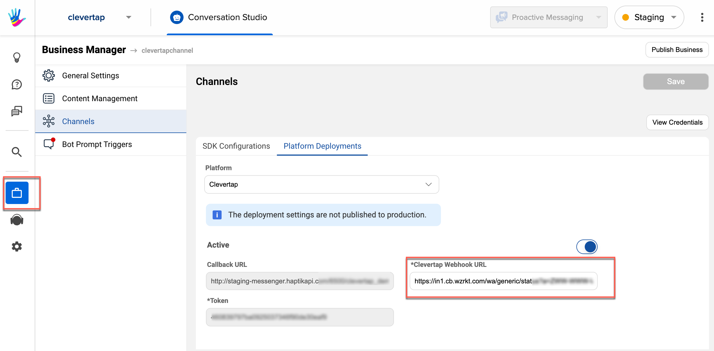Click the Conversation Studio bot icon
This screenshot has width=714, height=351.
click(x=177, y=17)
